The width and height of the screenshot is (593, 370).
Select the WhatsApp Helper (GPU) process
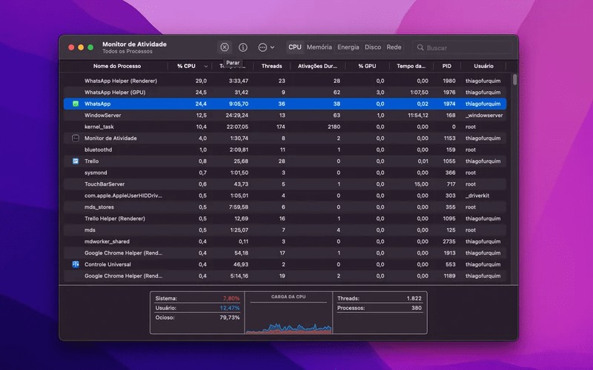coord(115,92)
